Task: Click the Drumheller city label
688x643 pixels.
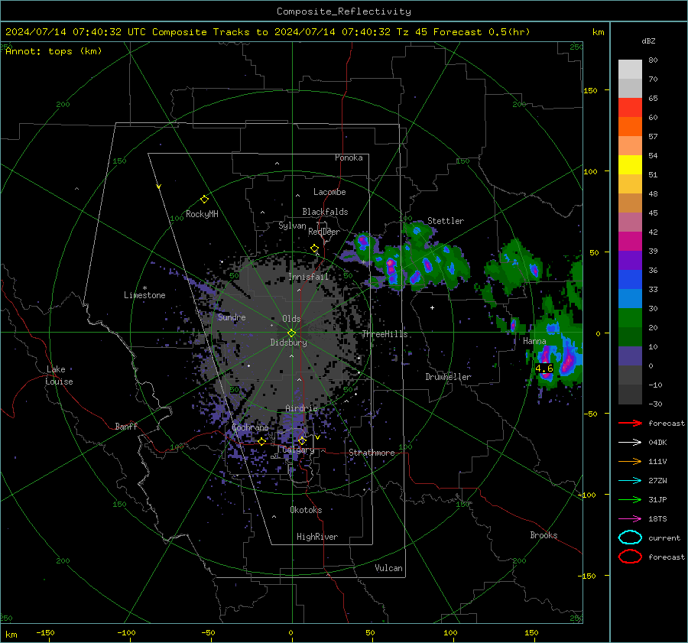Action: [448, 377]
